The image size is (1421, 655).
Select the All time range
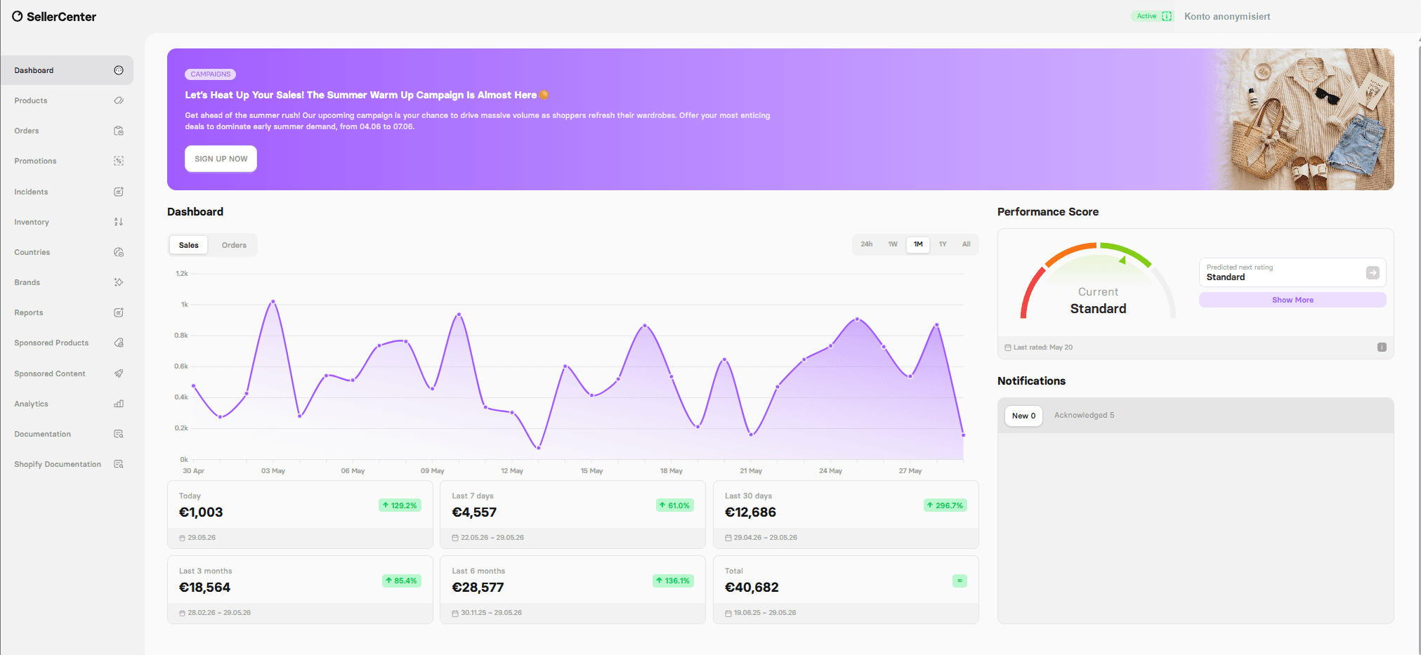click(x=967, y=244)
